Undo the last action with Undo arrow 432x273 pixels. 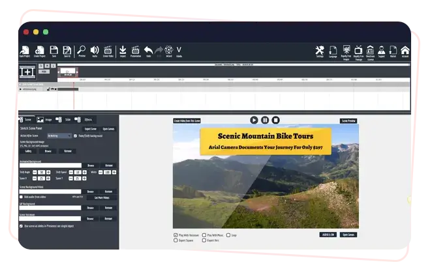point(149,51)
